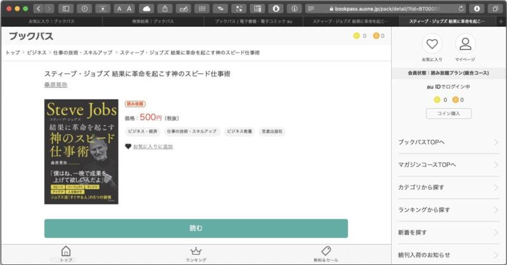Expand ランキングから探す chevron
This screenshot has height=265, width=507.
click(496, 210)
